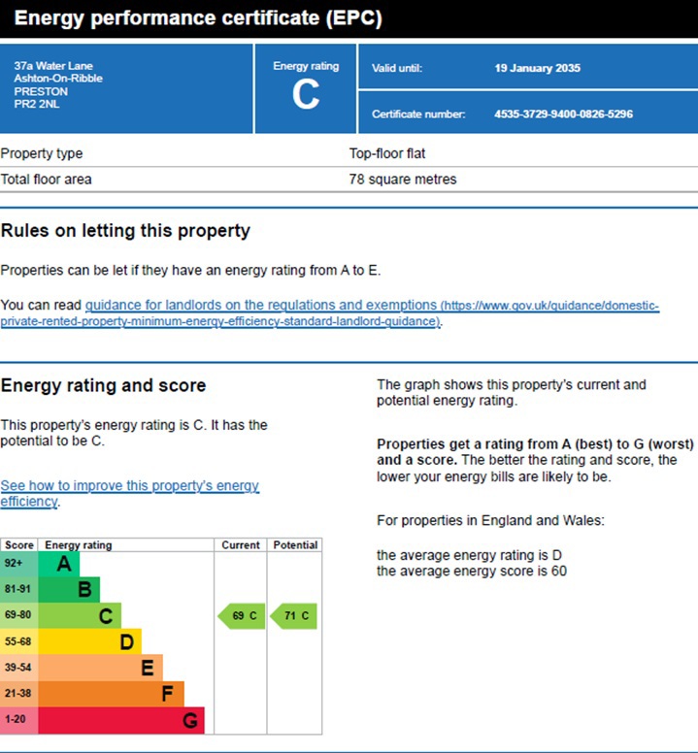Click the 'Rules on letting this property' heading
The height and width of the screenshot is (753, 698).
pos(125,231)
